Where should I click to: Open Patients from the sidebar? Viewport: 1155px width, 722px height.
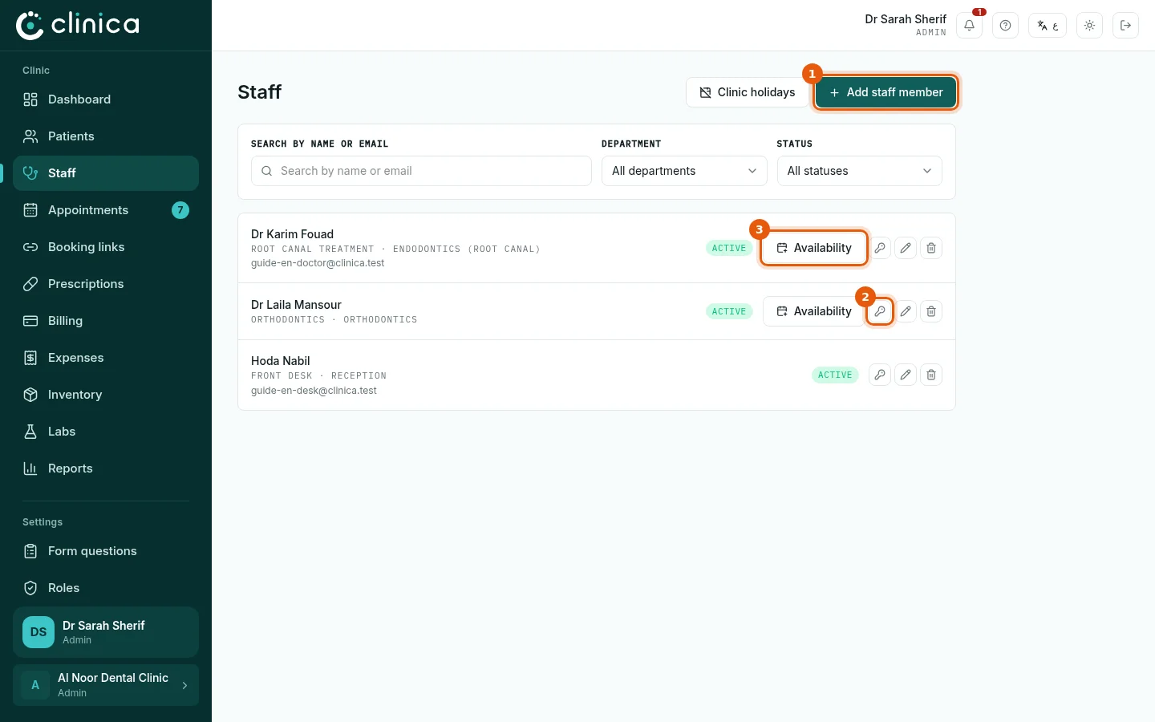[106, 136]
